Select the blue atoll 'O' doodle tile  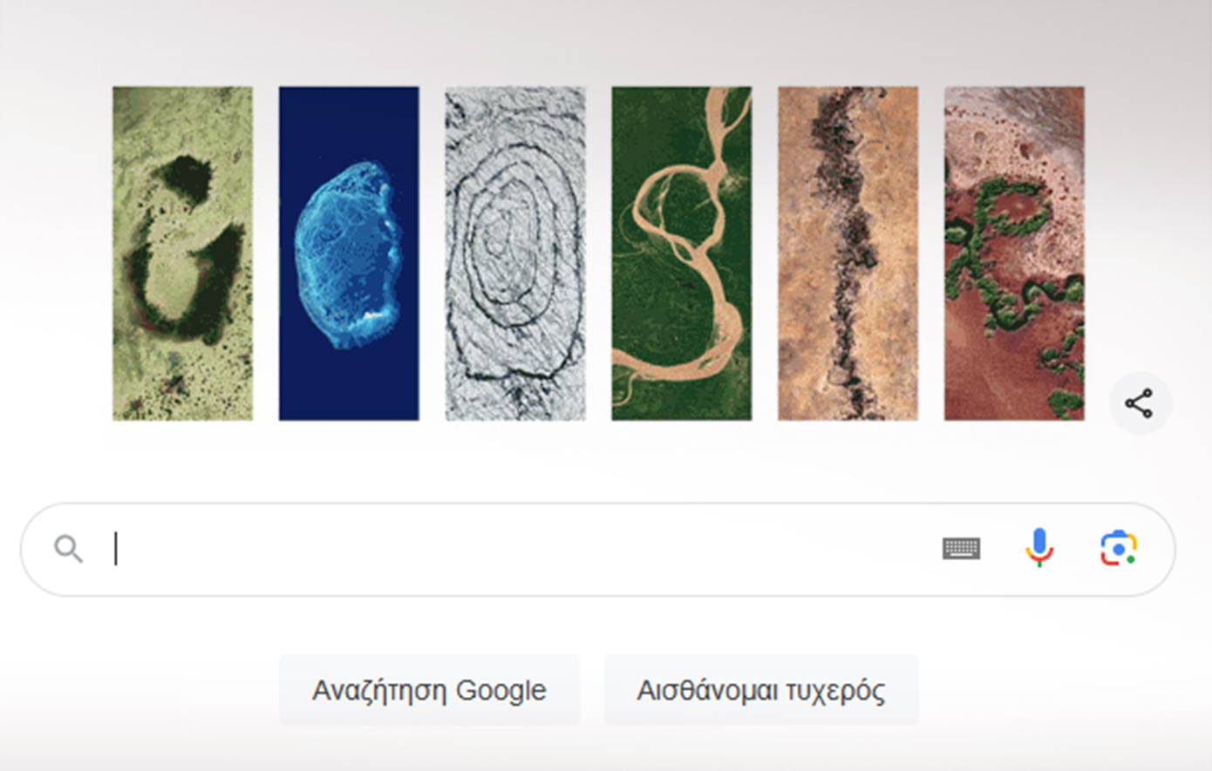pos(349,254)
